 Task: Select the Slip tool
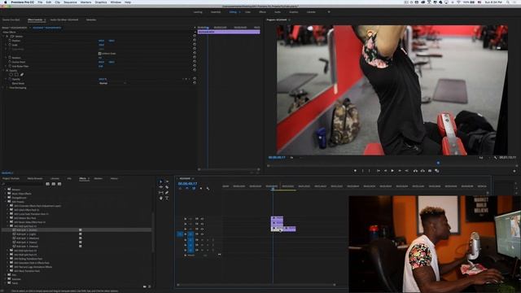click(161, 193)
